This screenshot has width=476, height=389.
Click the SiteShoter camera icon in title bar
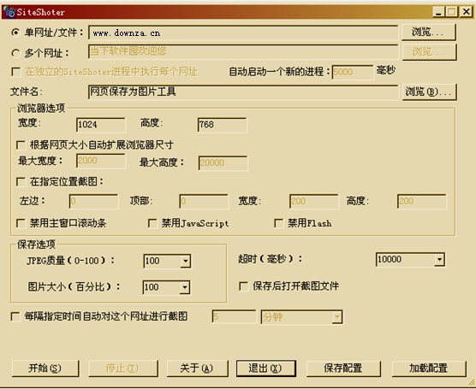tap(9, 11)
